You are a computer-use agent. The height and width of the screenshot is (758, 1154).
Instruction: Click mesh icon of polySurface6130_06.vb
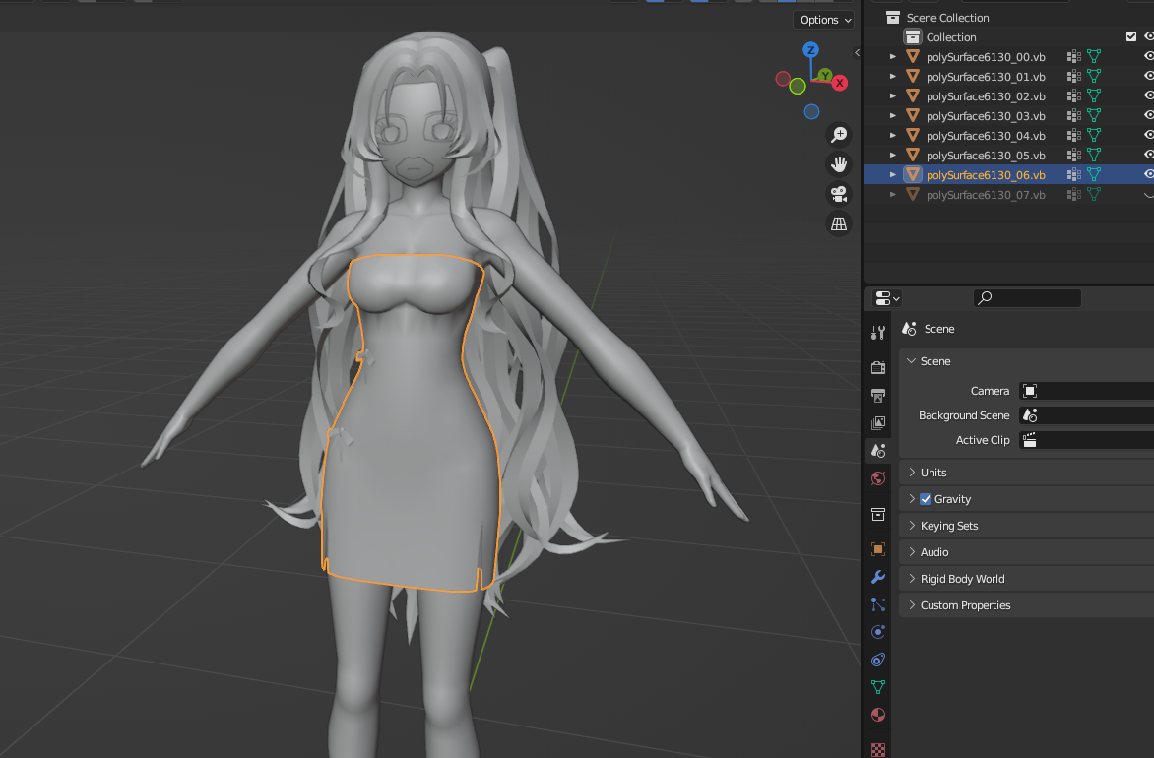913,175
